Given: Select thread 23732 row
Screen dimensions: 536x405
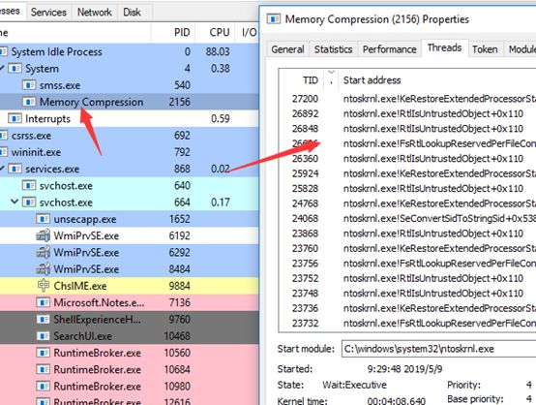Looking at the screenshot, I should click(407, 324).
